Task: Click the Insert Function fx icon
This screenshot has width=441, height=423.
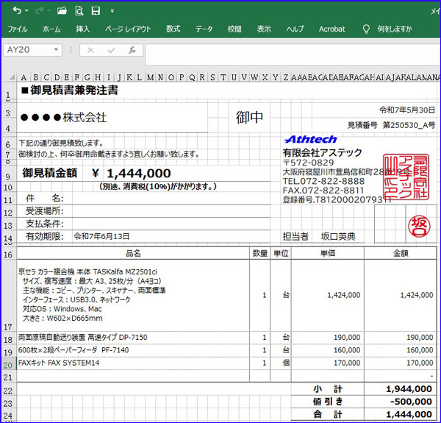Action: pyautogui.click(x=132, y=50)
